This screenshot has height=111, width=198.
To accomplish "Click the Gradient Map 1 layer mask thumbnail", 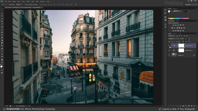I will pos(181,46).
